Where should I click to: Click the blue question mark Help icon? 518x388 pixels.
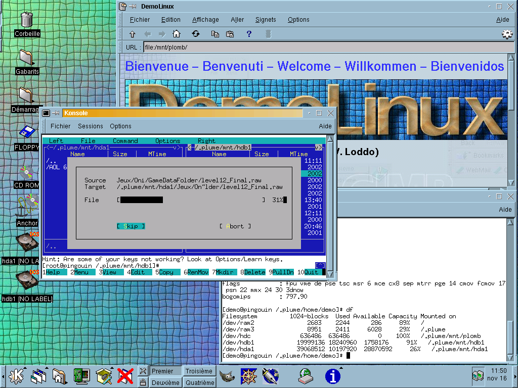pos(249,34)
